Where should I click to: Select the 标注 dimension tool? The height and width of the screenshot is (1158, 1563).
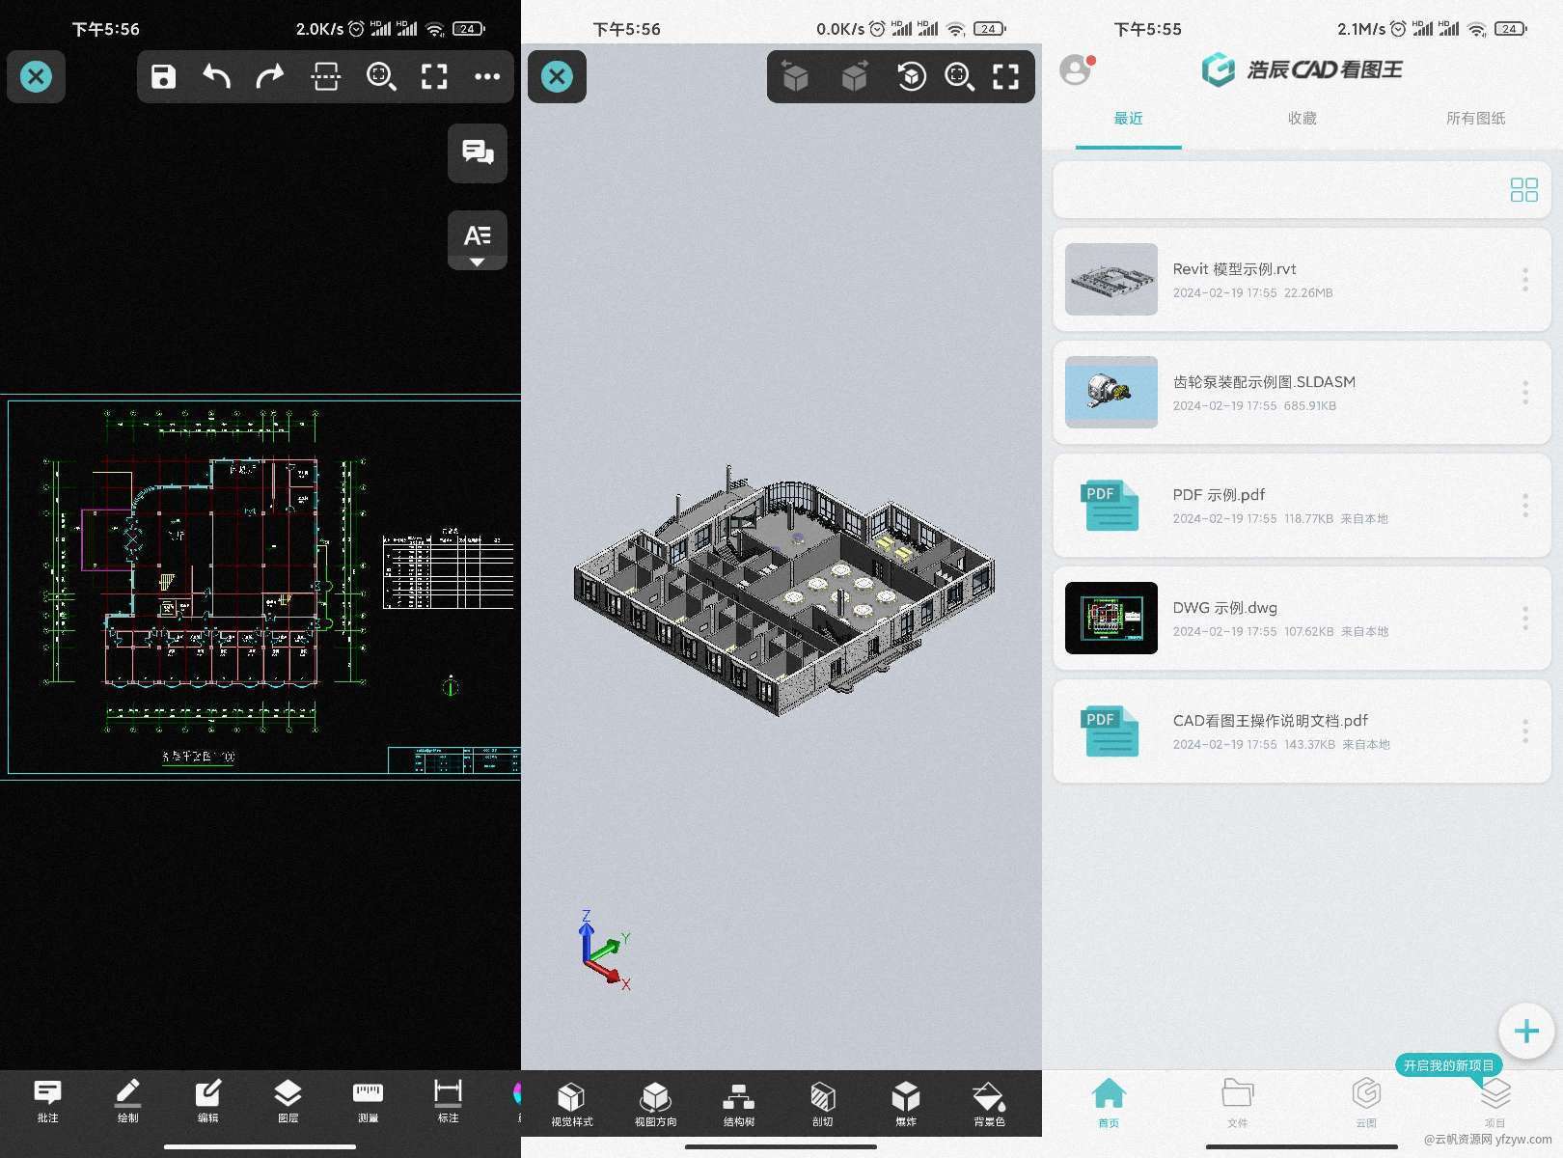[448, 1101]
